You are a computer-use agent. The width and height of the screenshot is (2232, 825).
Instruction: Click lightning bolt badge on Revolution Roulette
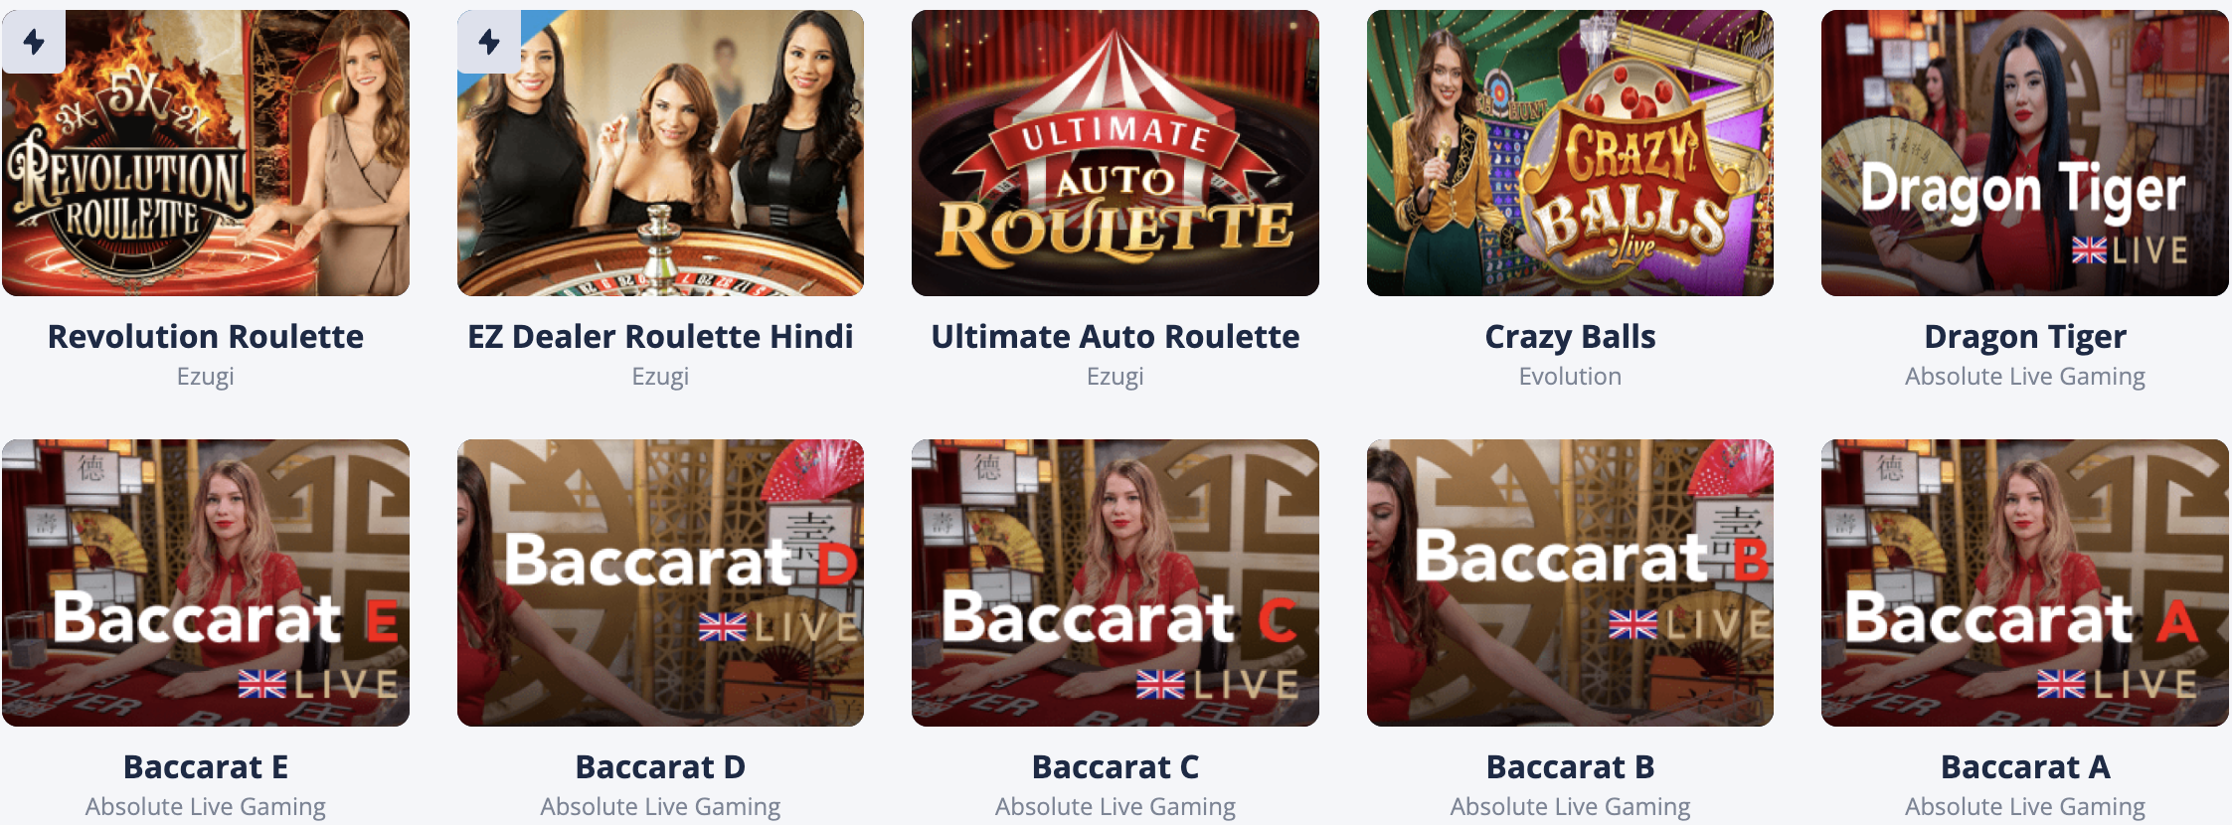tap(34, 42)
